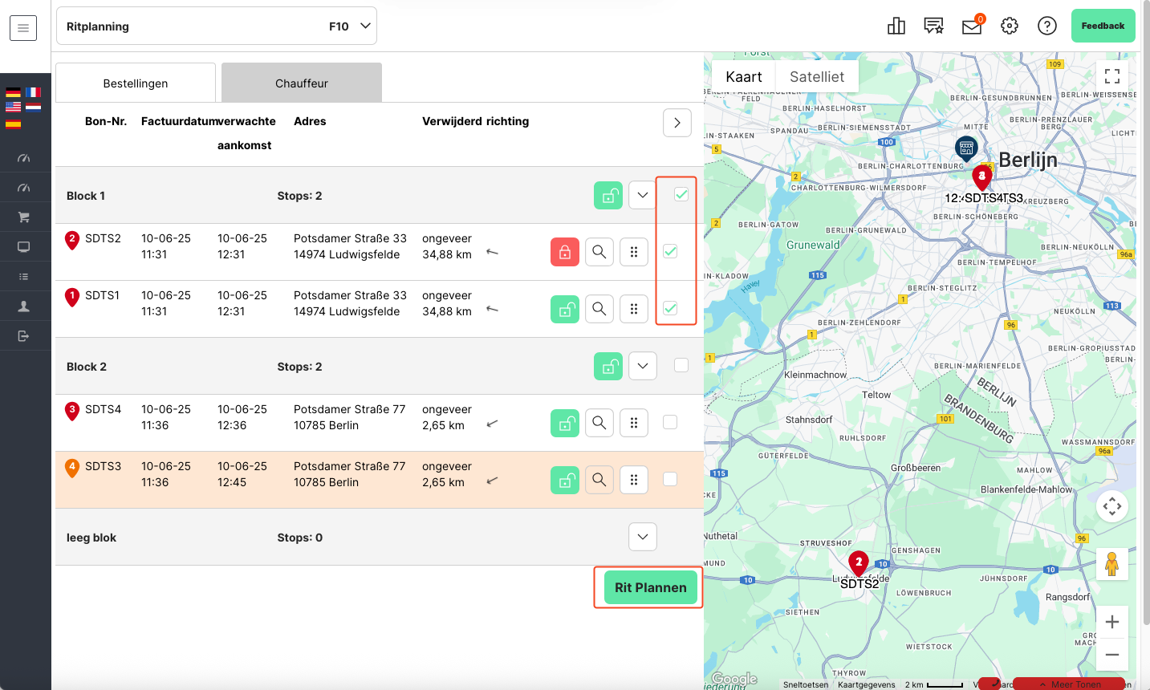Click the drag handle for SDTS4

[x=634, y=423]
